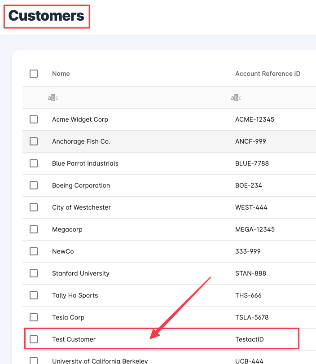Click the abc filter icon under Name

pos(53,97)
